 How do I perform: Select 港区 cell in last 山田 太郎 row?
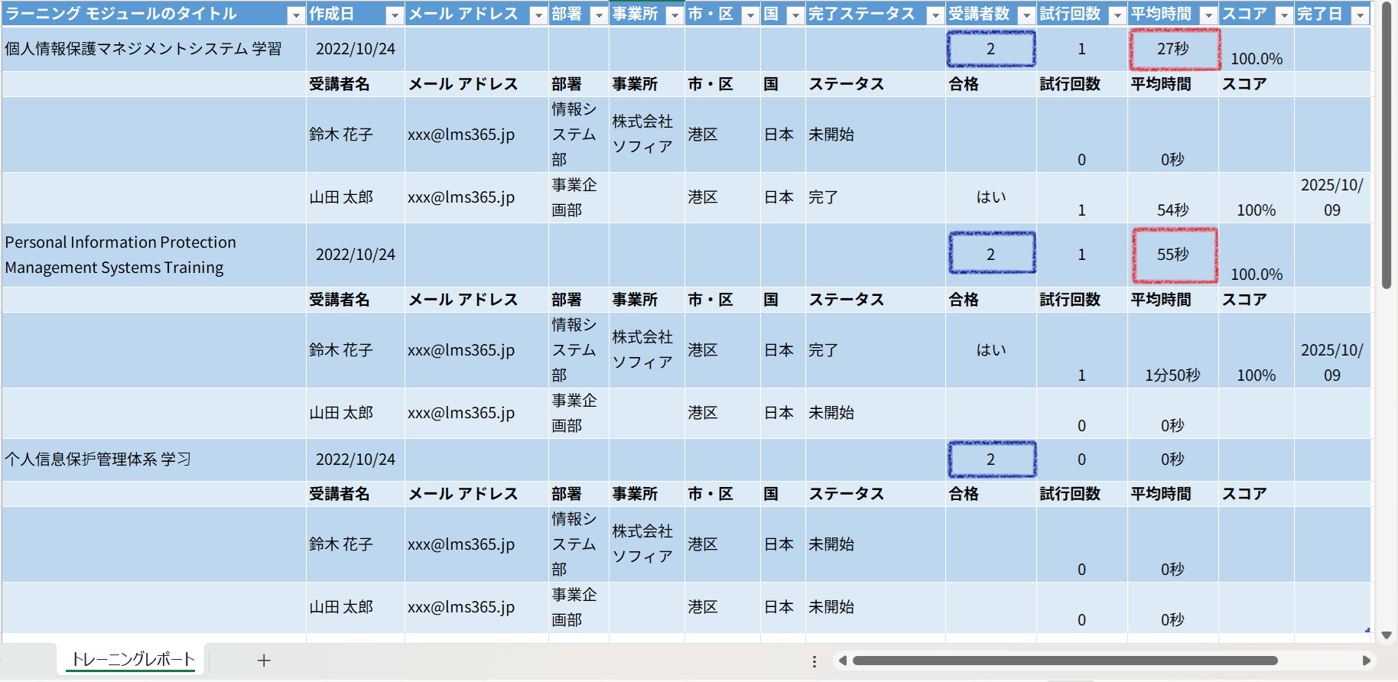pyautogui.click(x=723, y=607)
